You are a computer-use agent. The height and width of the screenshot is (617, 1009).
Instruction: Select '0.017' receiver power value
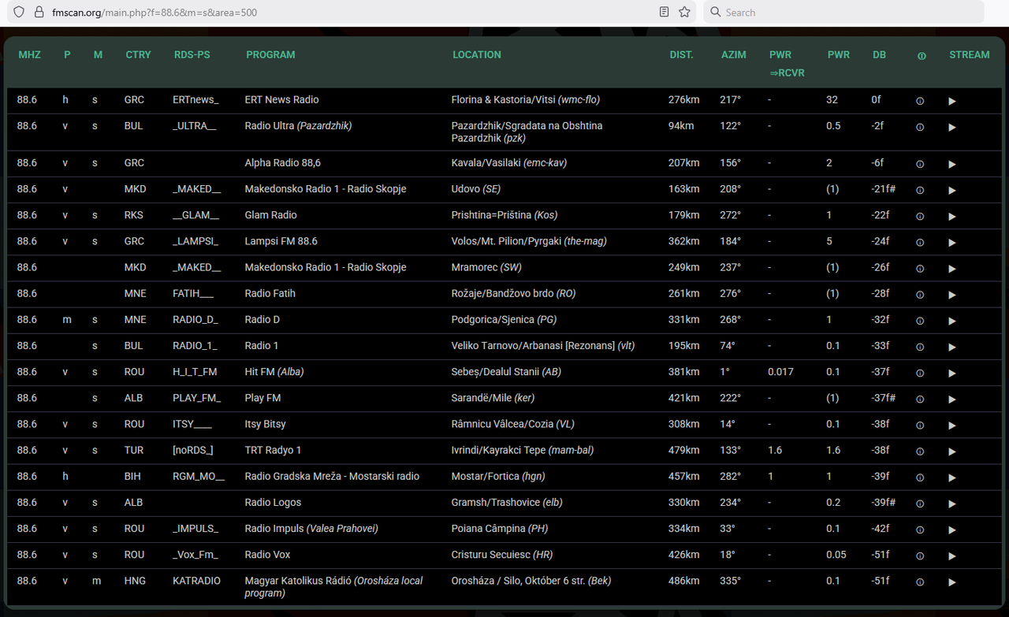780,371
